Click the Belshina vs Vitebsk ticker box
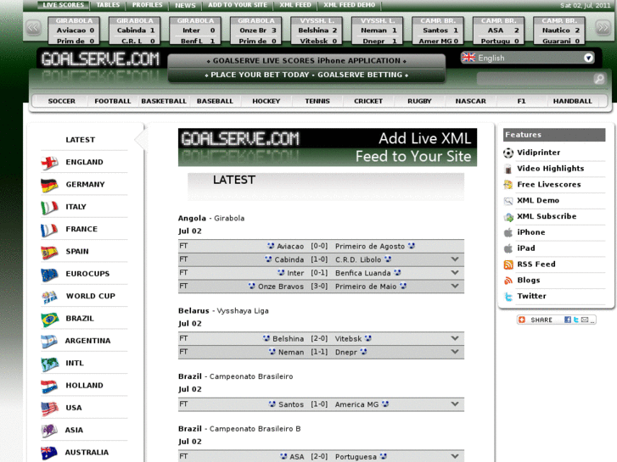The image size is (617, 462). pos(317,31)
